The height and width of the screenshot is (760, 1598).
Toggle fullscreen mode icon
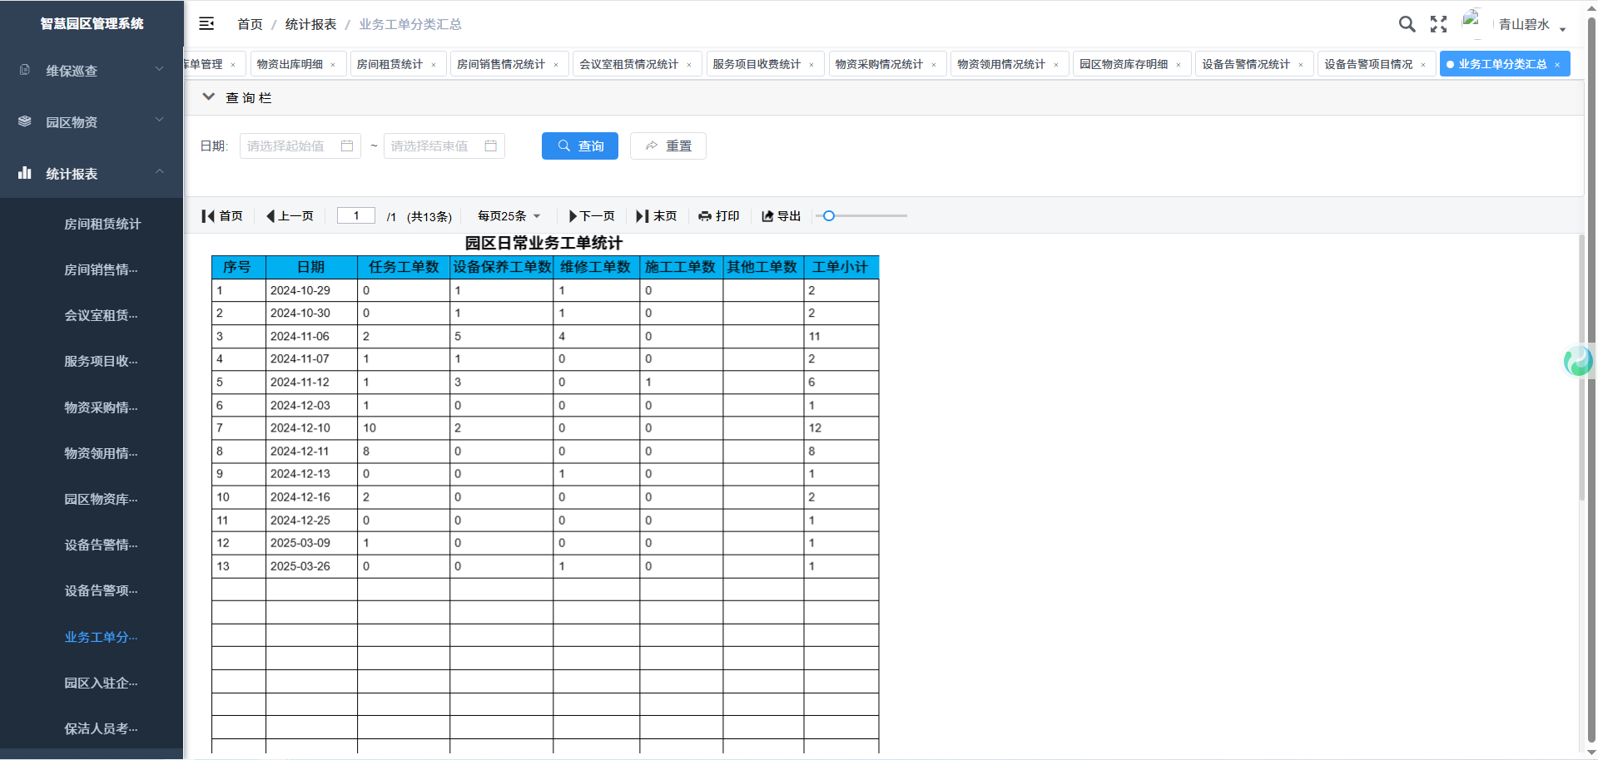(1438, 24)
